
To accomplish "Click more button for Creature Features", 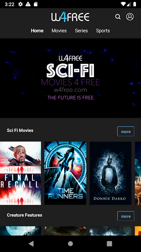I will point(126,216).
